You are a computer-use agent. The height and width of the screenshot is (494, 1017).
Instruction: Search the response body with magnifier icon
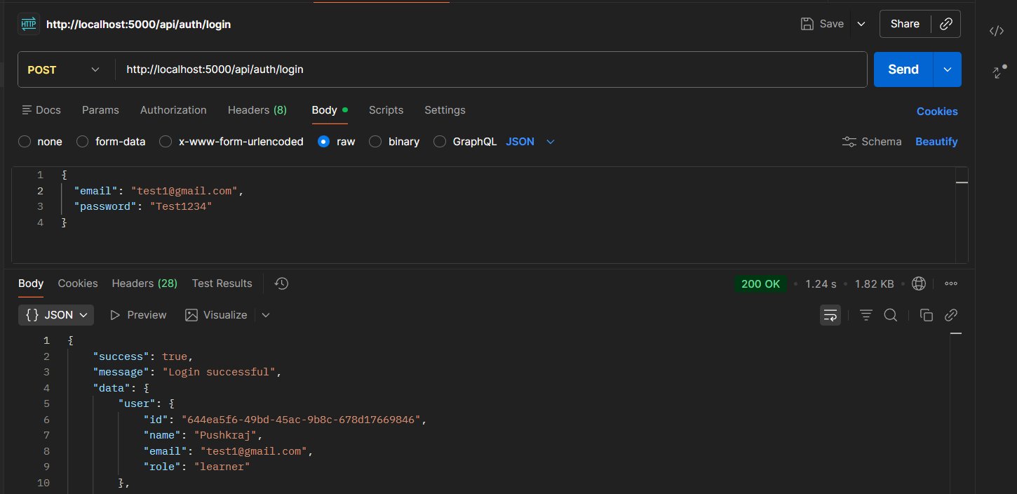click(891, 315)
